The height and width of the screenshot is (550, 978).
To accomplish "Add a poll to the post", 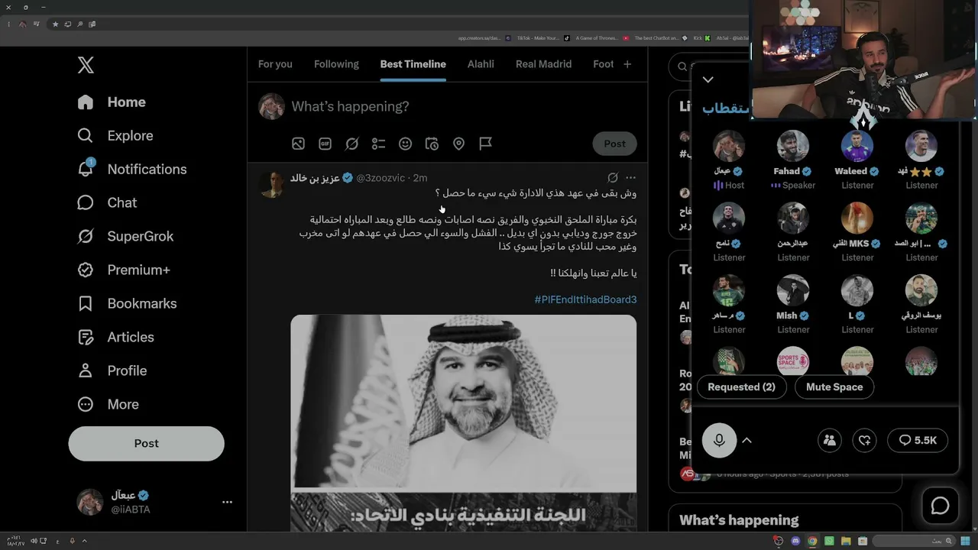I will (378, 144).
